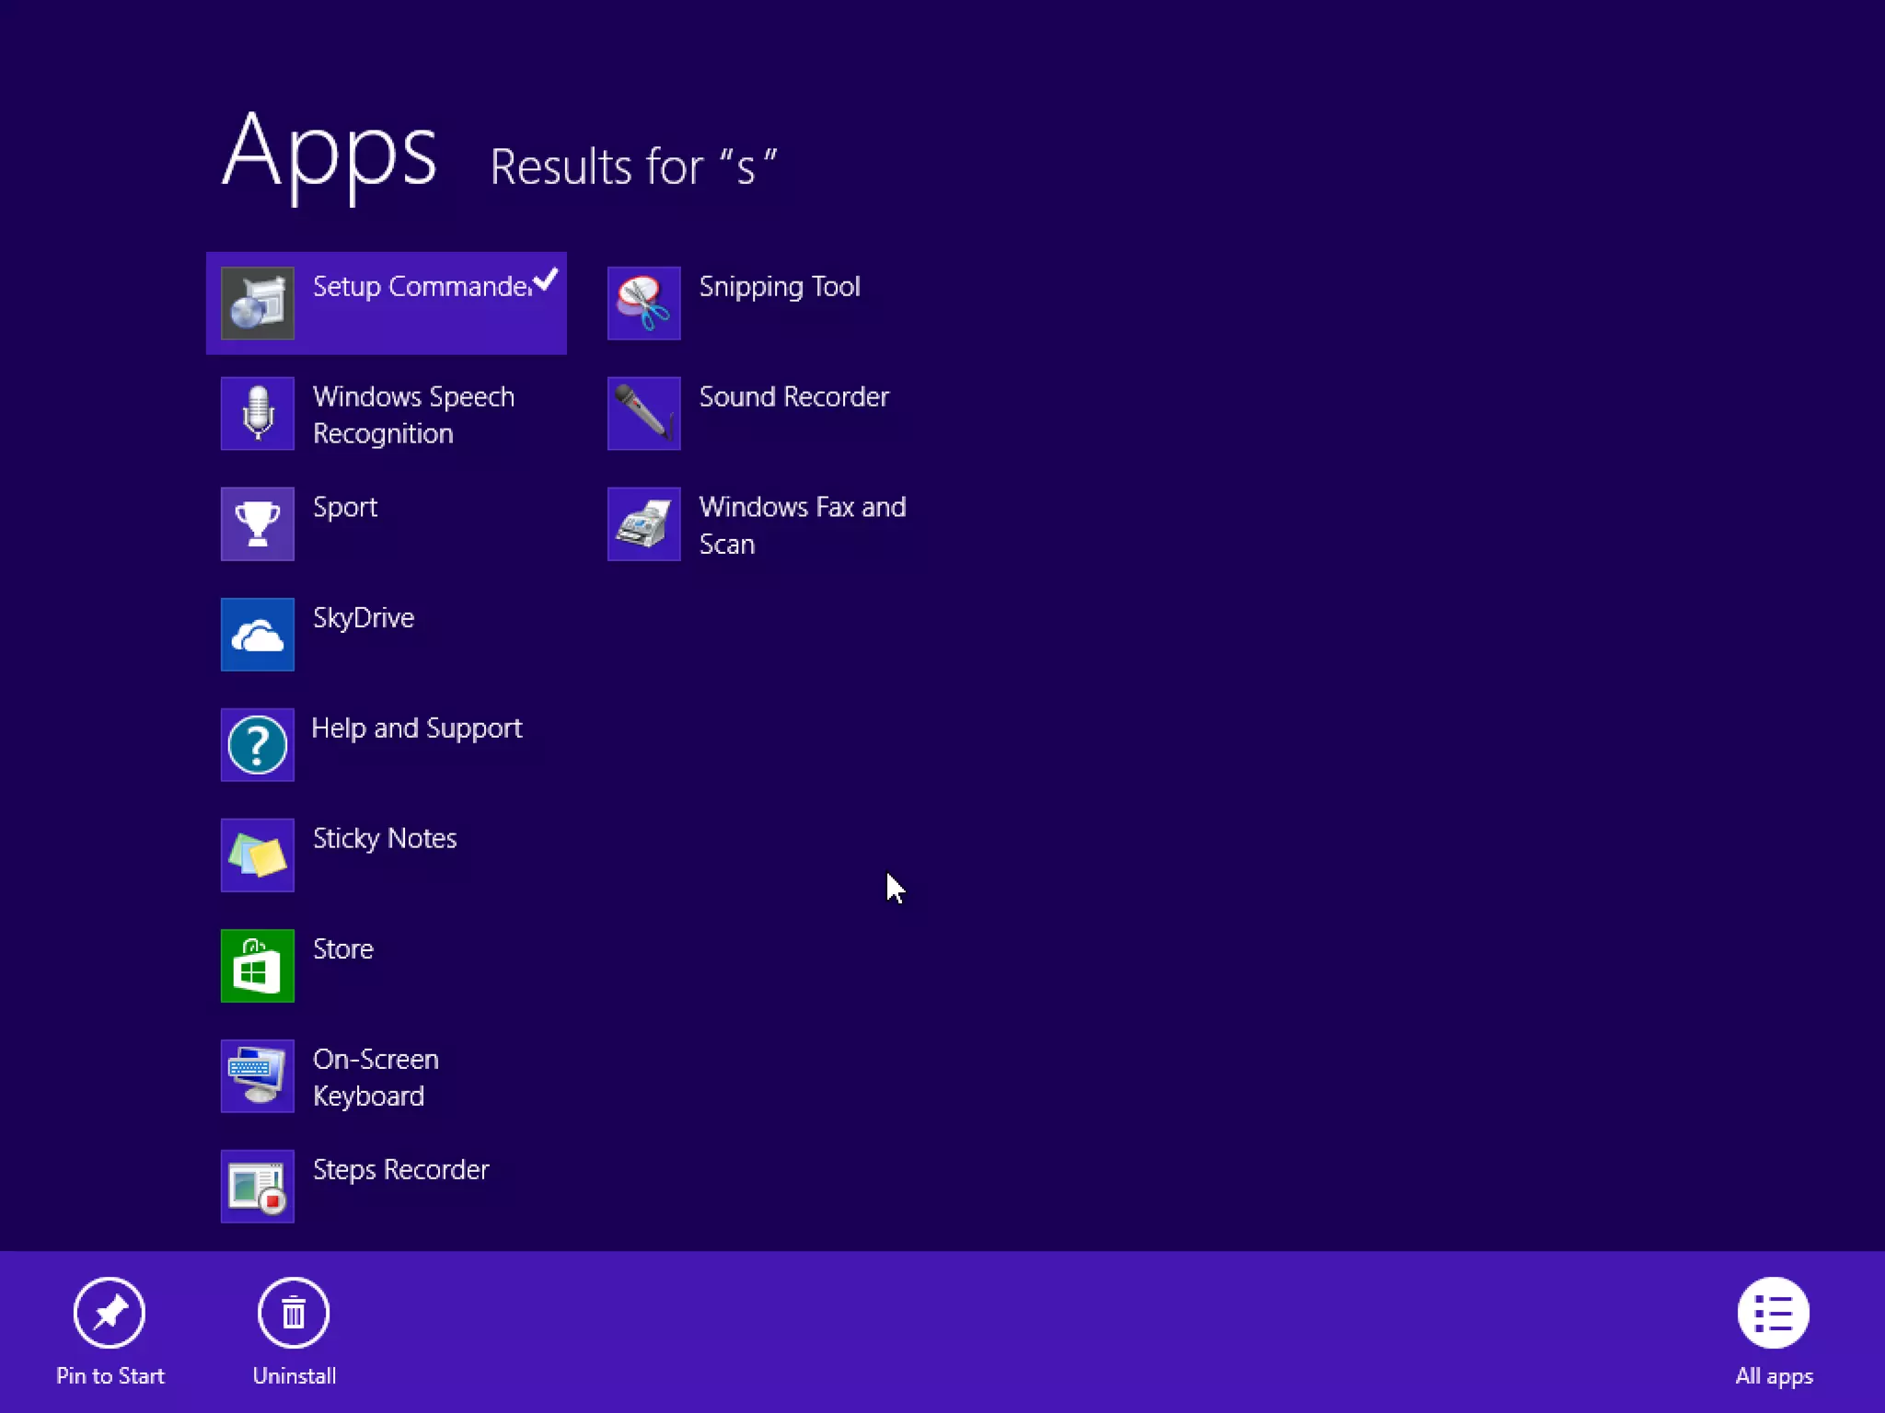Screen dimensions: 1885x1413
Task: Click the "Setup Commander" label
Action: [422, 287]
